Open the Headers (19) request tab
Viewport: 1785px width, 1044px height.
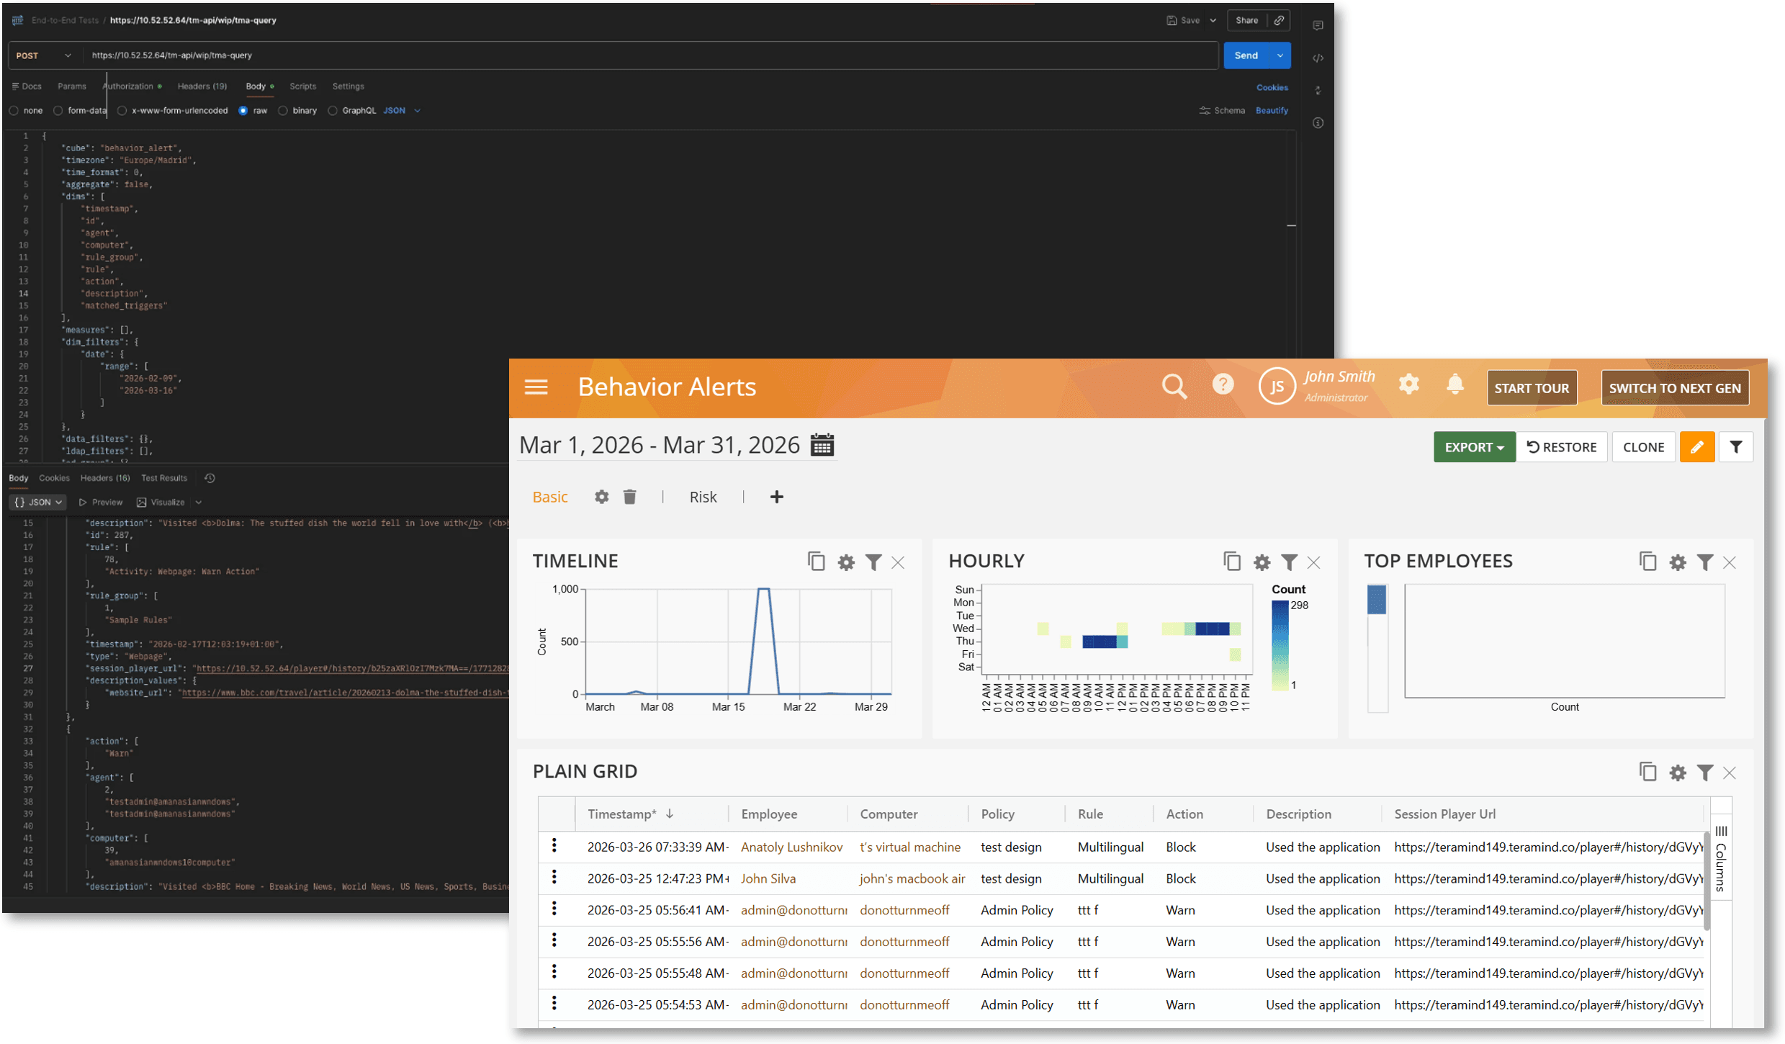pos(202,86)
